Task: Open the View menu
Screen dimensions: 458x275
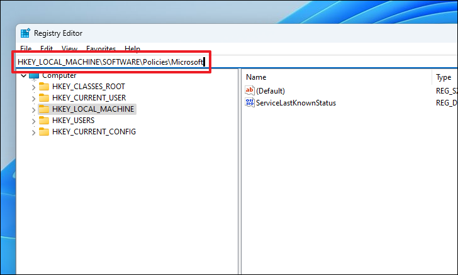Action: tap(69, 48)
